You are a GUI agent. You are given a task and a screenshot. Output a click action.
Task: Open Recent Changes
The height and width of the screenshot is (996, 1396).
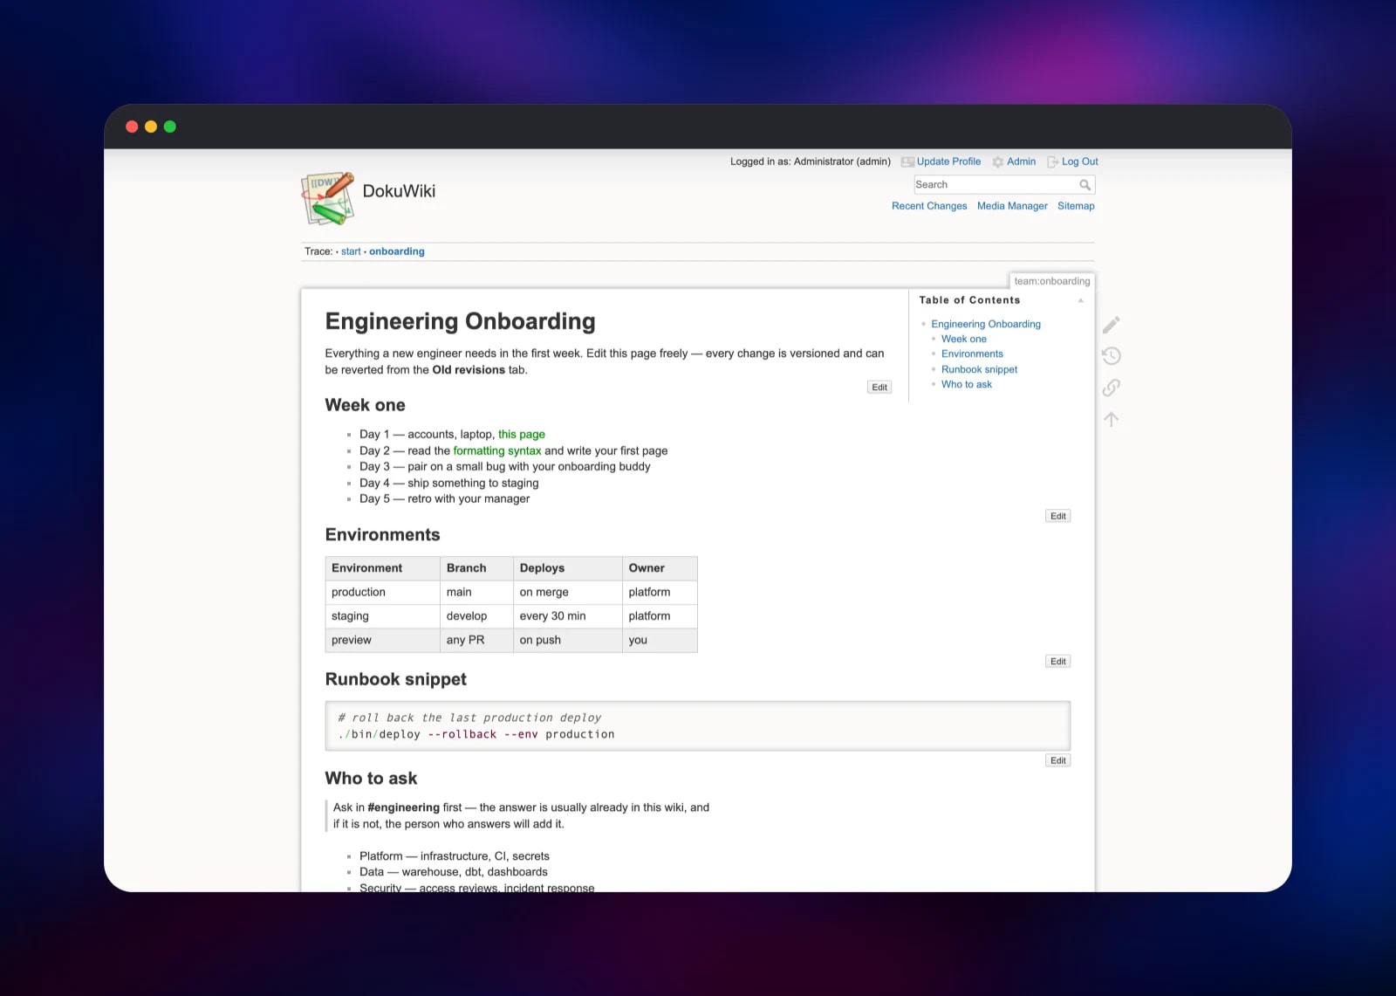point(929,206)
